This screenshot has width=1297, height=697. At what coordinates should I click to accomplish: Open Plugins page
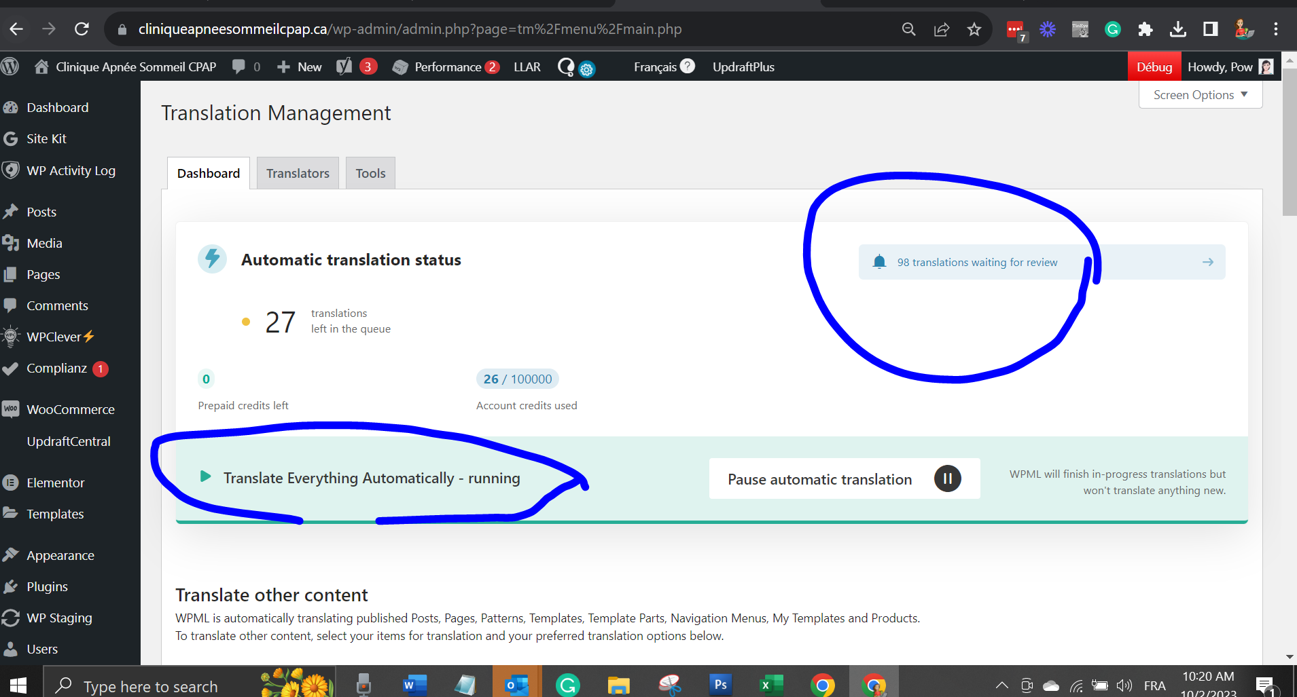[x=47, y=586]
